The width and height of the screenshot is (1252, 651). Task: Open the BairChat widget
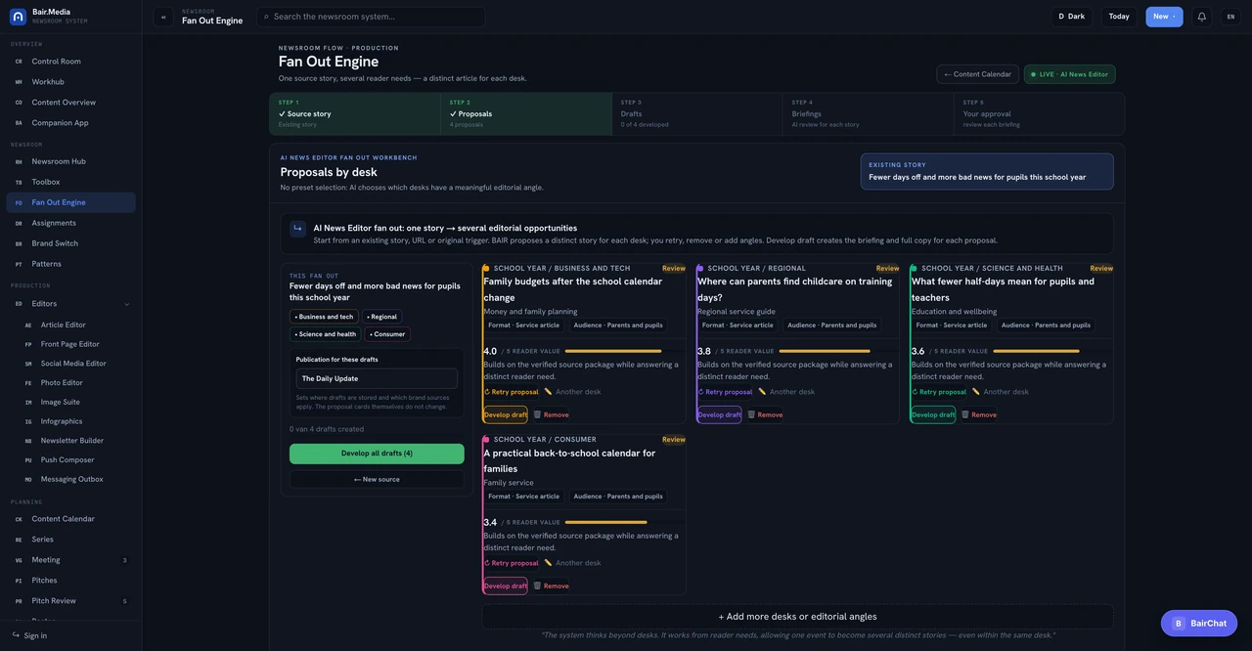click(1199, 624)
